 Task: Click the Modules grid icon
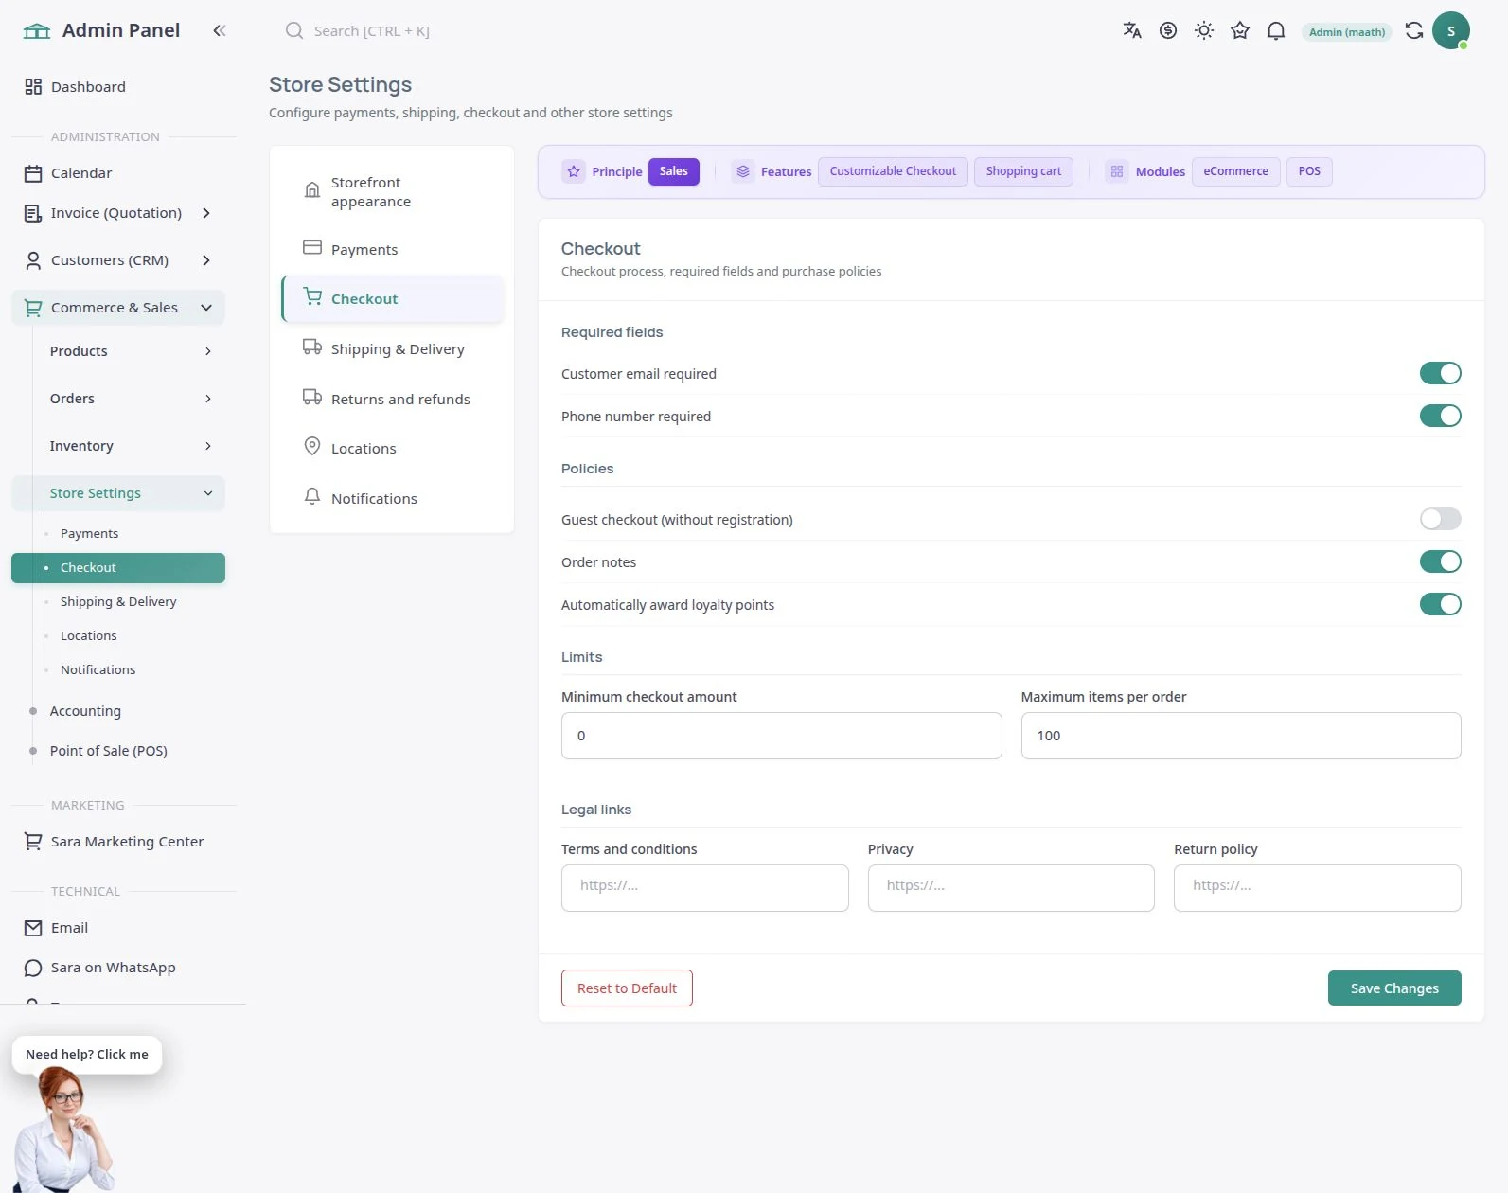click(1117, 171)
